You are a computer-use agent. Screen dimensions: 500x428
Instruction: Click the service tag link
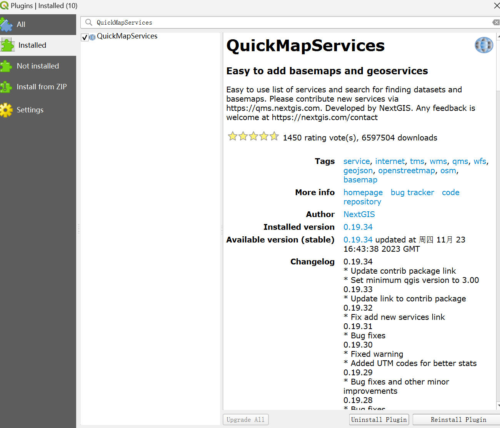coord(357,161)
